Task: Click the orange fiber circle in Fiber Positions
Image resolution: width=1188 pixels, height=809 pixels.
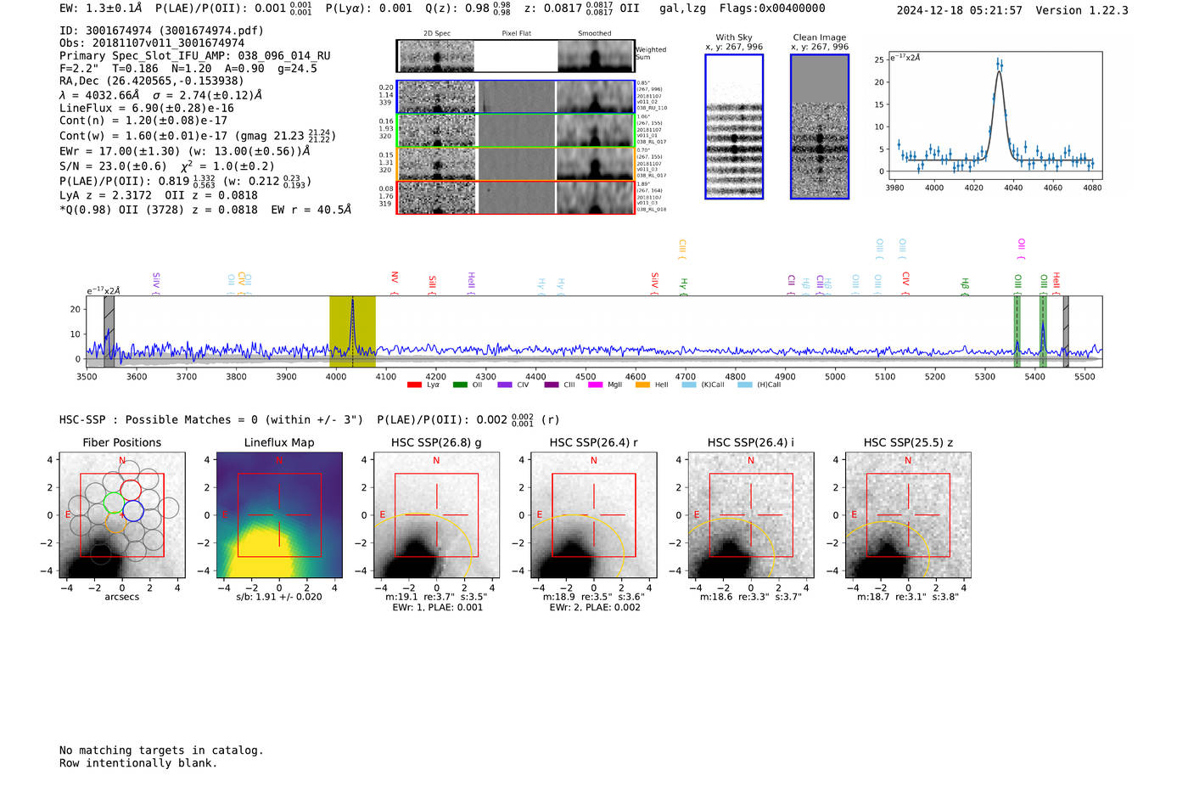Action: (116, 522)
